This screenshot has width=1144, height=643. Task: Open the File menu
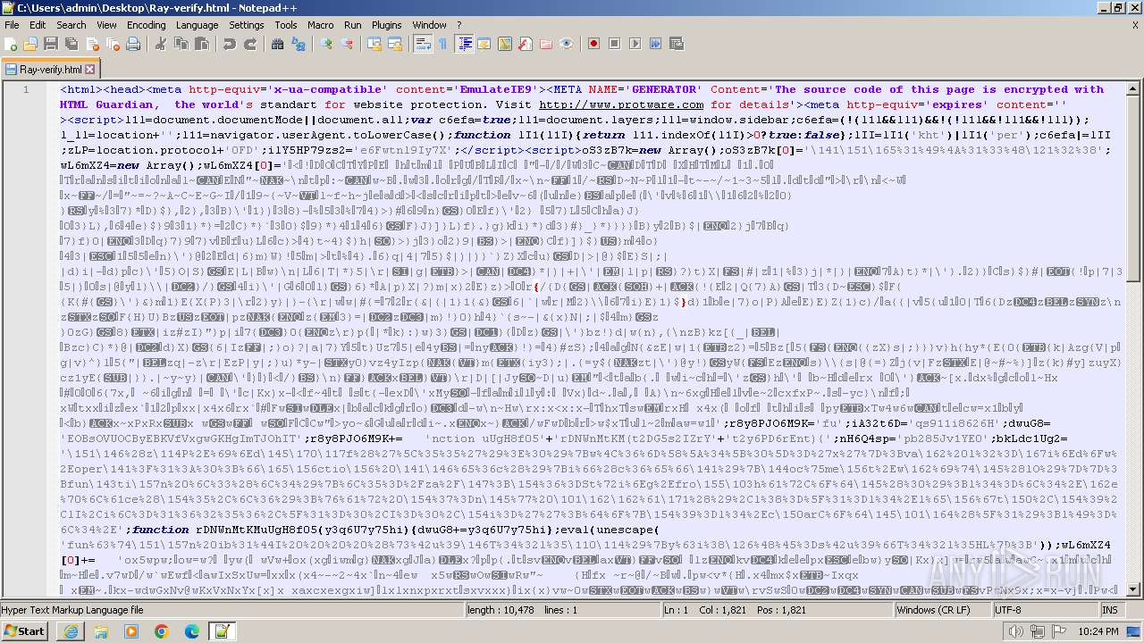click(x=12, y=25)
